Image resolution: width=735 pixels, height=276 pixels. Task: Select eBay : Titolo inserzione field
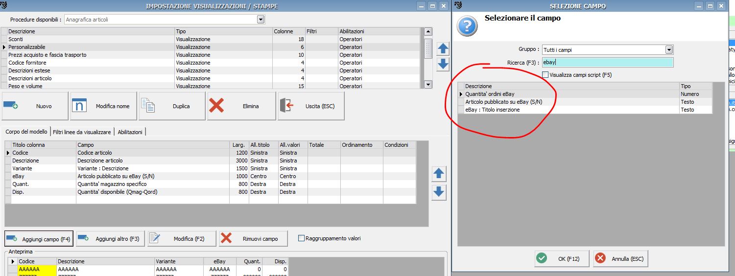point(585,110)
